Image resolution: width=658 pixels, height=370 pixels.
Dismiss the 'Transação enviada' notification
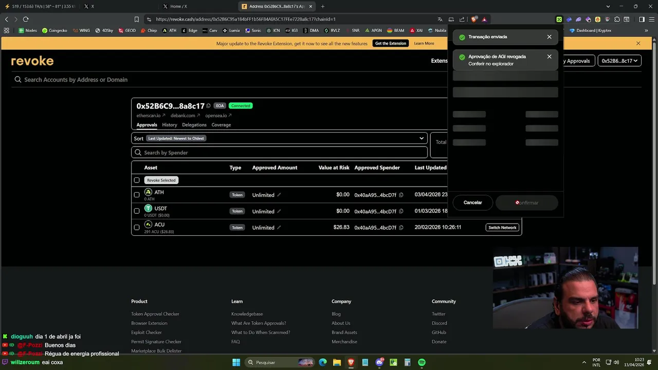(x=549, y=37)
